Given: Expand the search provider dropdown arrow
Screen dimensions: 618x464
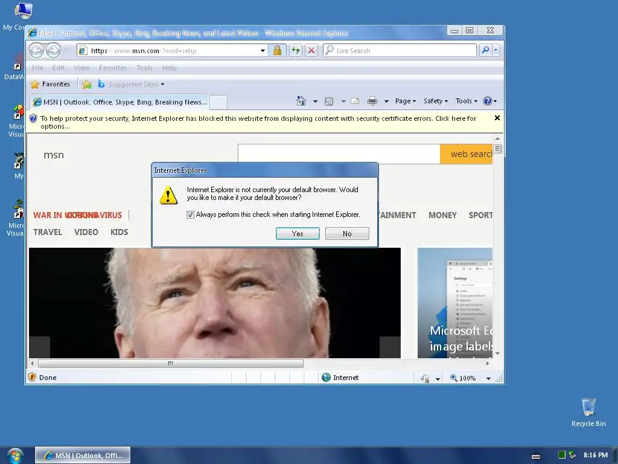Looking at the screenshot, I should pyautogui.click(x=496, y=50).
